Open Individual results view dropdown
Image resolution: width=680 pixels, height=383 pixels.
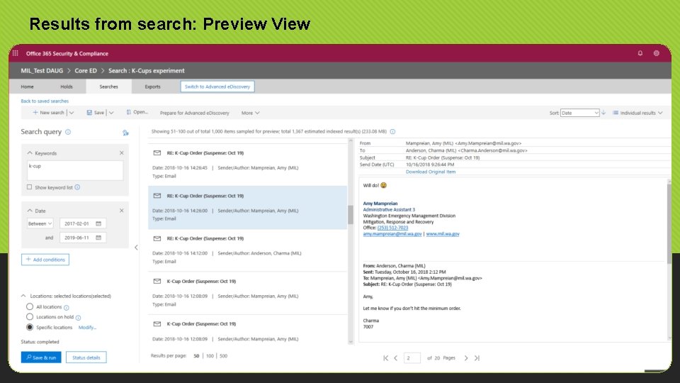click(x=637, y=113)
